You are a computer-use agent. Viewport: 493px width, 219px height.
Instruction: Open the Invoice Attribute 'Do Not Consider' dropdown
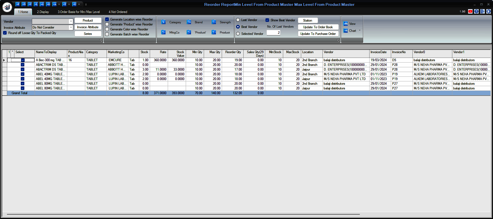pyautogui.click(x=71, y=27)
